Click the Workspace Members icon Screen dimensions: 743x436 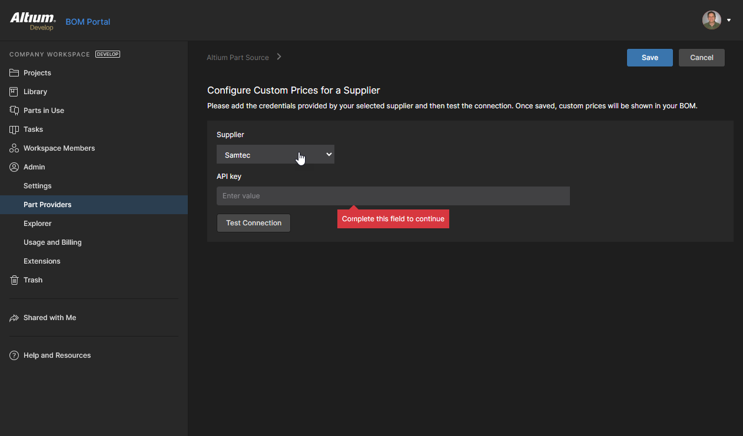(x=14, y=148)
